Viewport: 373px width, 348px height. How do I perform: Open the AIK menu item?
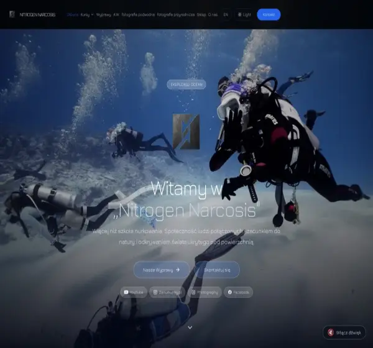[116, 15]
